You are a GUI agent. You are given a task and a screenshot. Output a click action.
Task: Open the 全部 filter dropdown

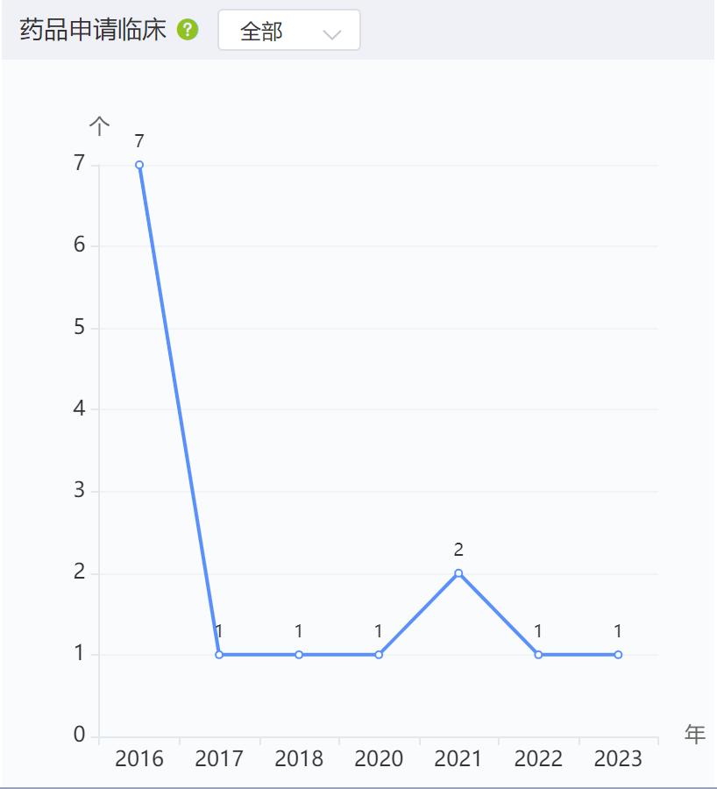(288, 30)
